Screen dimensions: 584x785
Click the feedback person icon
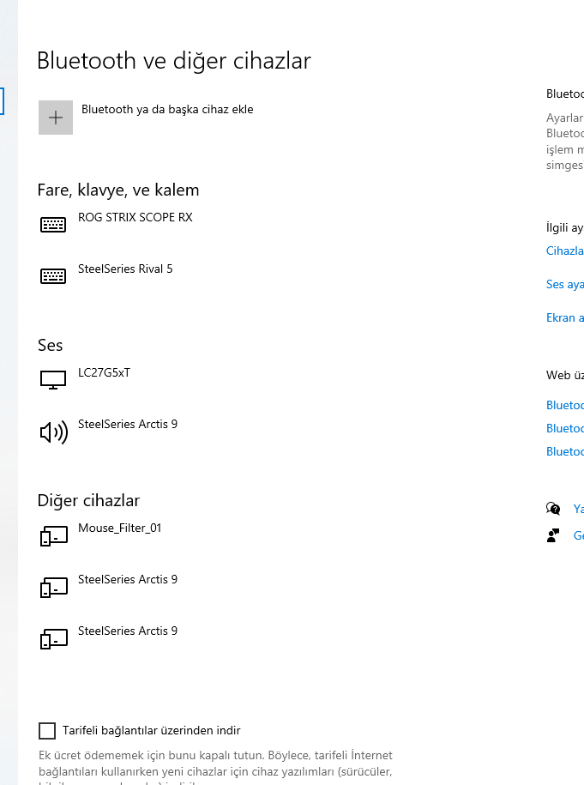(x=553, y=535)
